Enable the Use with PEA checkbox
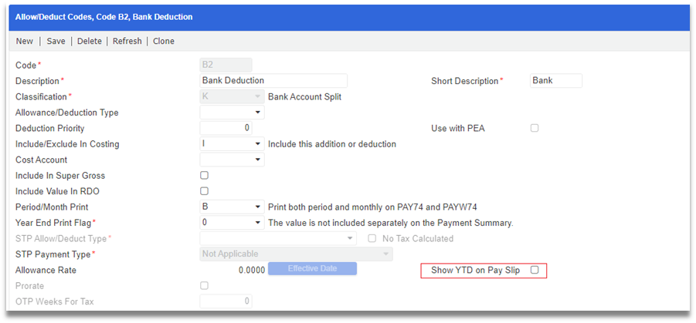Image resolution: width=696 pixels, height=323 pixels. point(535,128)
